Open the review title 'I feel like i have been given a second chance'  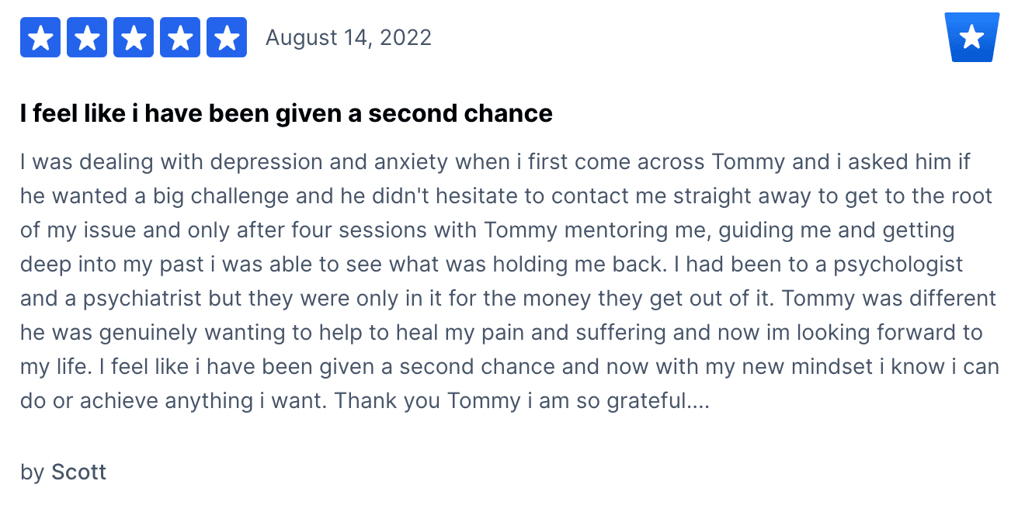click(x=287, y=113)
